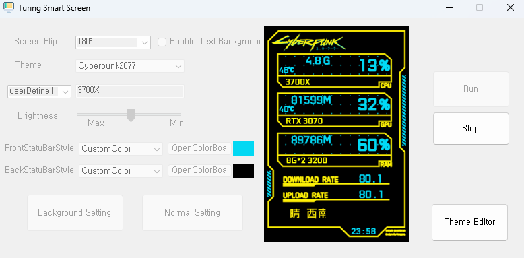Click the RTX 3070 label in preview
This screenshot has height=258, width=524.
[x=304, y=121]
